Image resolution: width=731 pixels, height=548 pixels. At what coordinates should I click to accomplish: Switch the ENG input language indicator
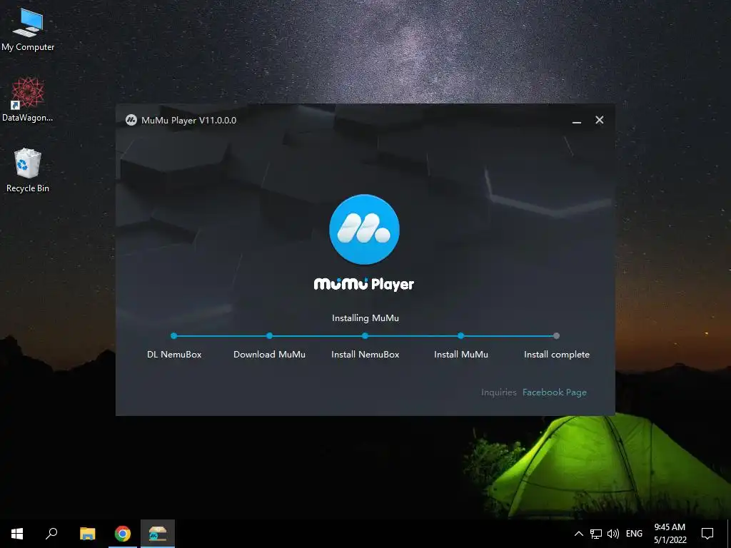(634, 534)
